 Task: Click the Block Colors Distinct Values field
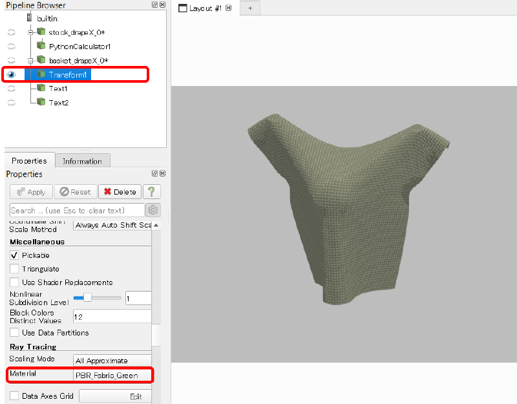click(112, 316)
